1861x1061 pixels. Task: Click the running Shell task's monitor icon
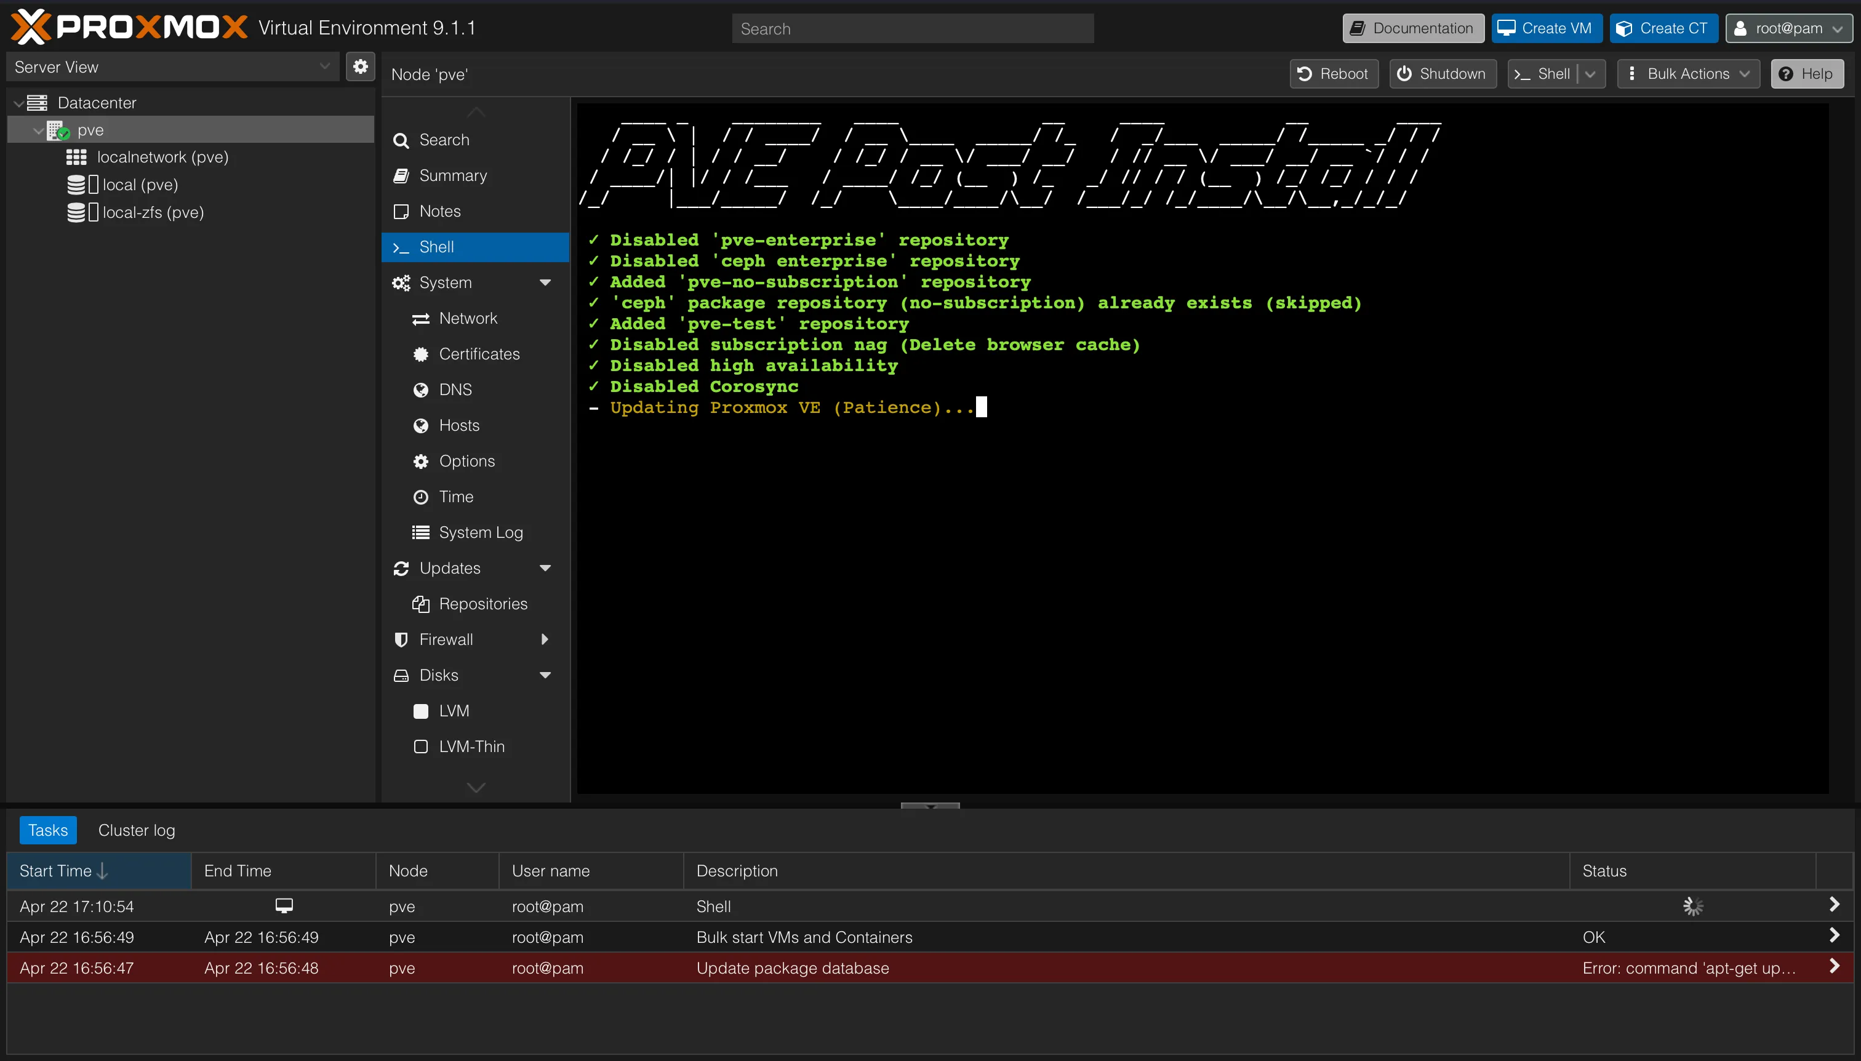(284, 905)
